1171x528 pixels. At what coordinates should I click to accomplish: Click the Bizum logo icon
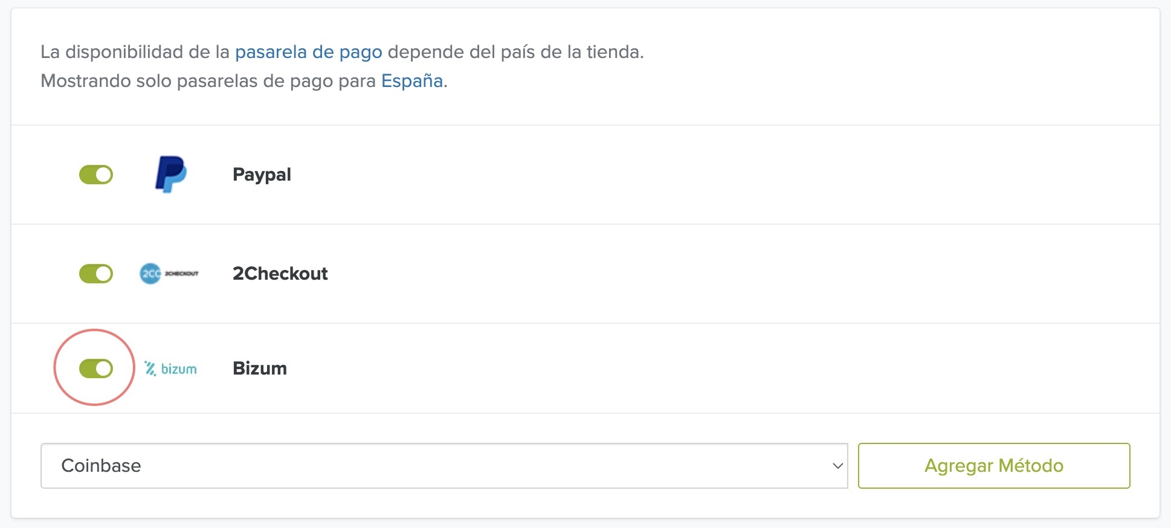[170, 369]
